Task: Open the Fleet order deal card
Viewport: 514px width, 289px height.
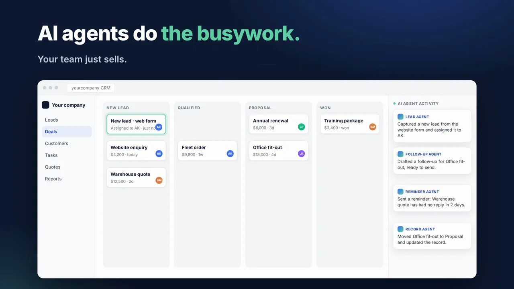Action: [x=207, y=151]
